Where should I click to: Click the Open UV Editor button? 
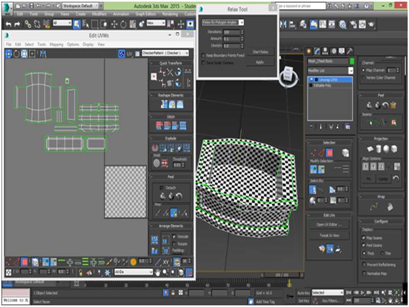[329, 225]
